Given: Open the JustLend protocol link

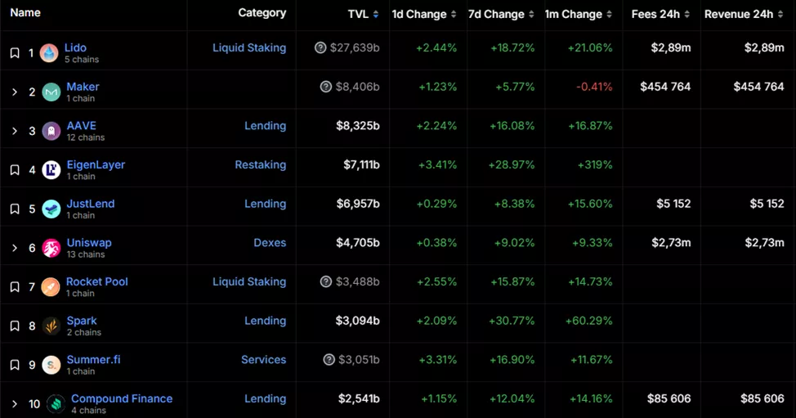Looking at the screenshot, I should pos(90,204).
